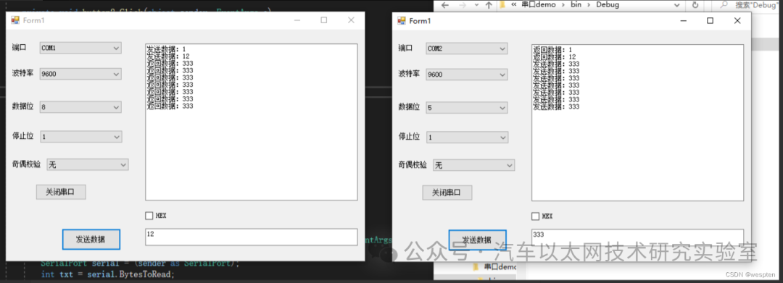Click 关闭串口 button in COM1 window

point(61,192)
